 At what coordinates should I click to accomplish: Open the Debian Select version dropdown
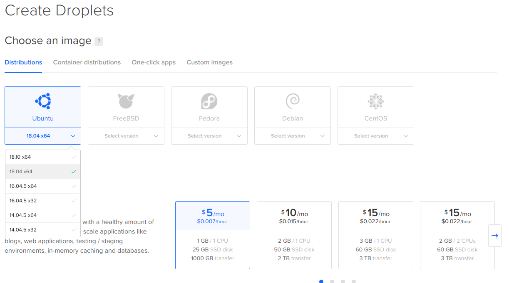tap(293, 136)
